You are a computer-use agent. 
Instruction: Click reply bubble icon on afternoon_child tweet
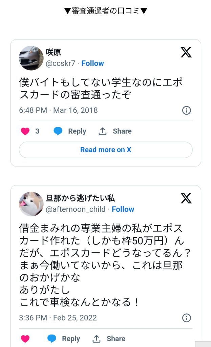[x=52, y=339]
